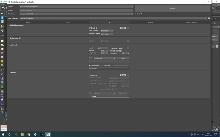This screenshot has height=137, width=220.
Task: Click the Undo arrow icon
Action: point(3,8)
